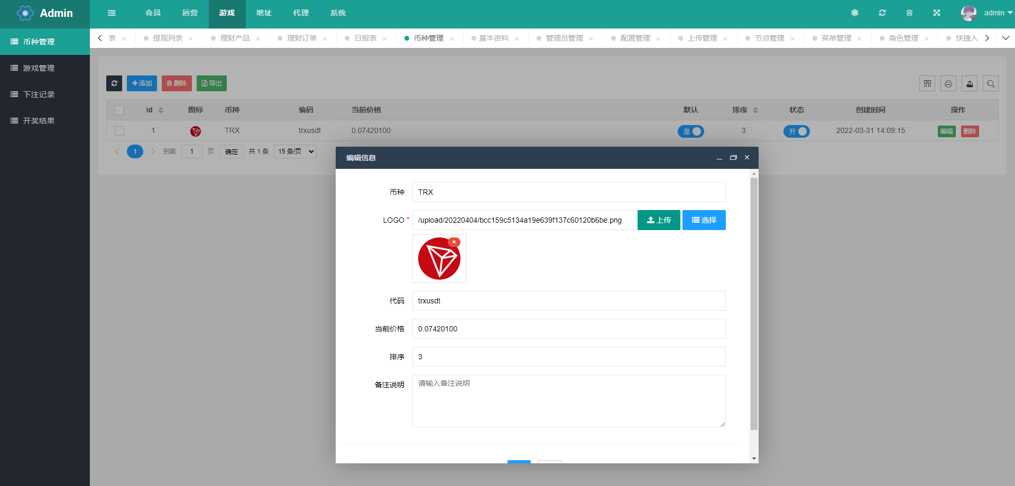The width and height of the screenshot is (1015, 486).
Task: Open the column filter grid icon
Action: [927, 83]
